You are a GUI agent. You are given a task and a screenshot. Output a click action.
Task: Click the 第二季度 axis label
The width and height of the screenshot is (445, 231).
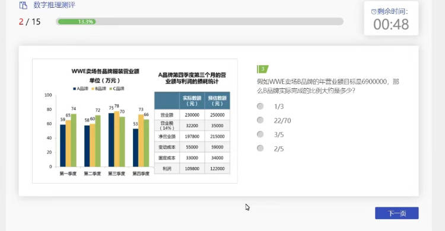[x=93, y=174]
